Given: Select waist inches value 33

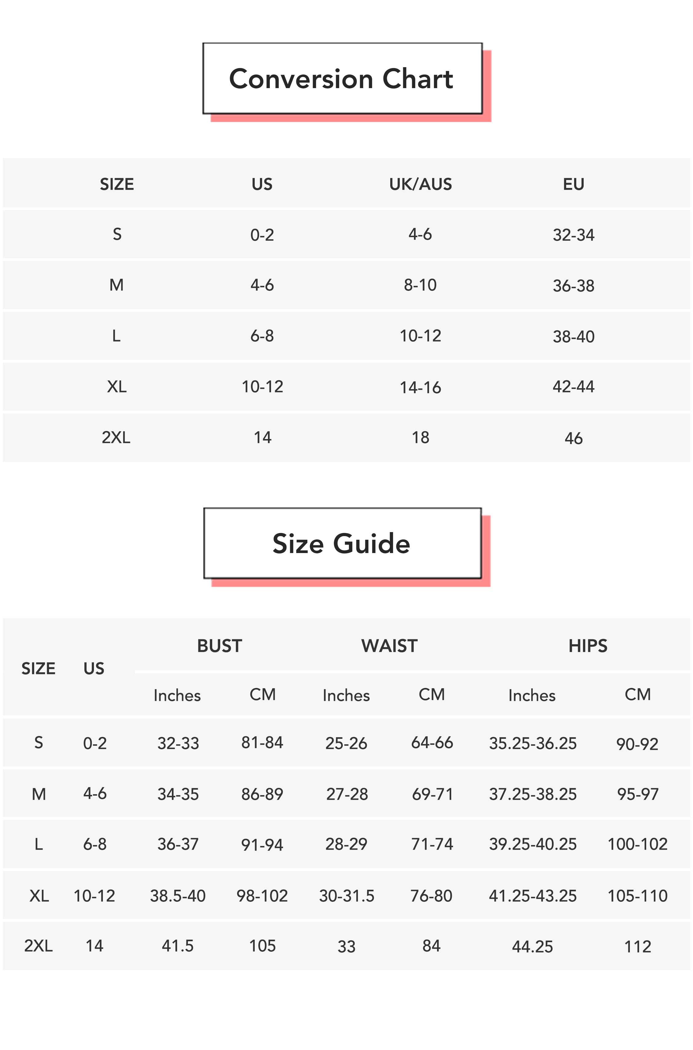Looking at the screenshot, I should point(346,946).
